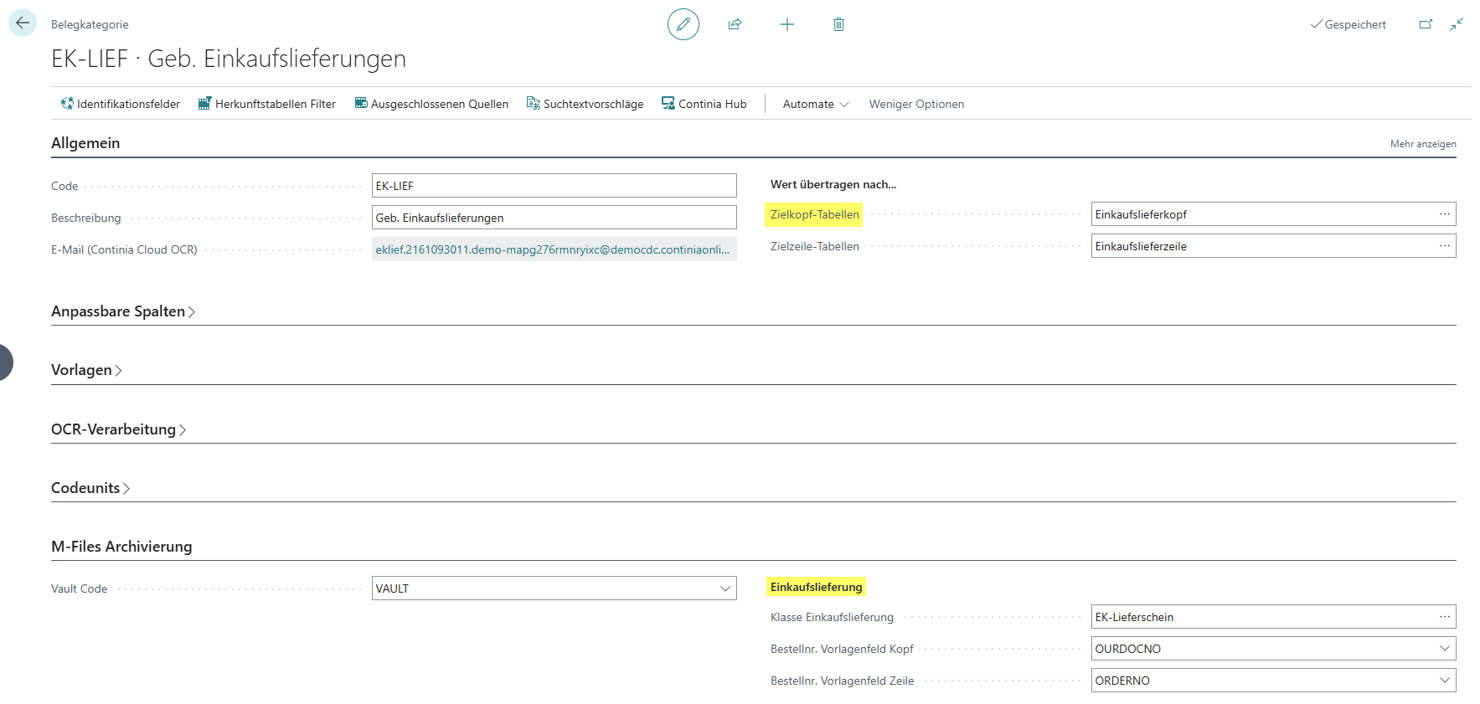This screenshot has height=704, width=1480.
Task: Open the Continia Cloud OCR email link
Action: click(x=553, y=249)
